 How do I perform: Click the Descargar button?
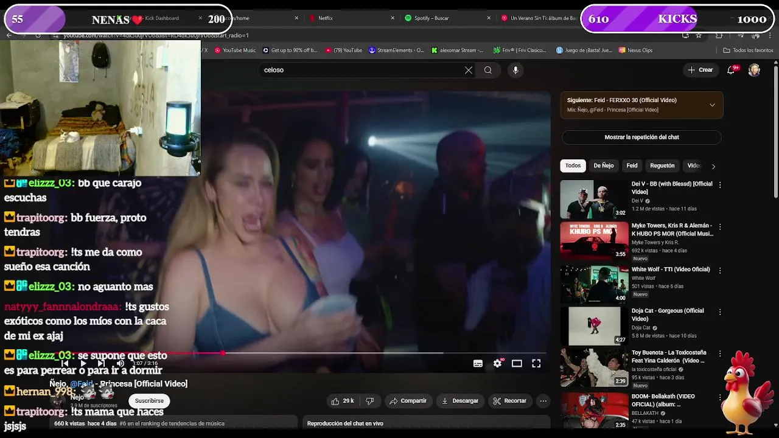pos(460,401)
